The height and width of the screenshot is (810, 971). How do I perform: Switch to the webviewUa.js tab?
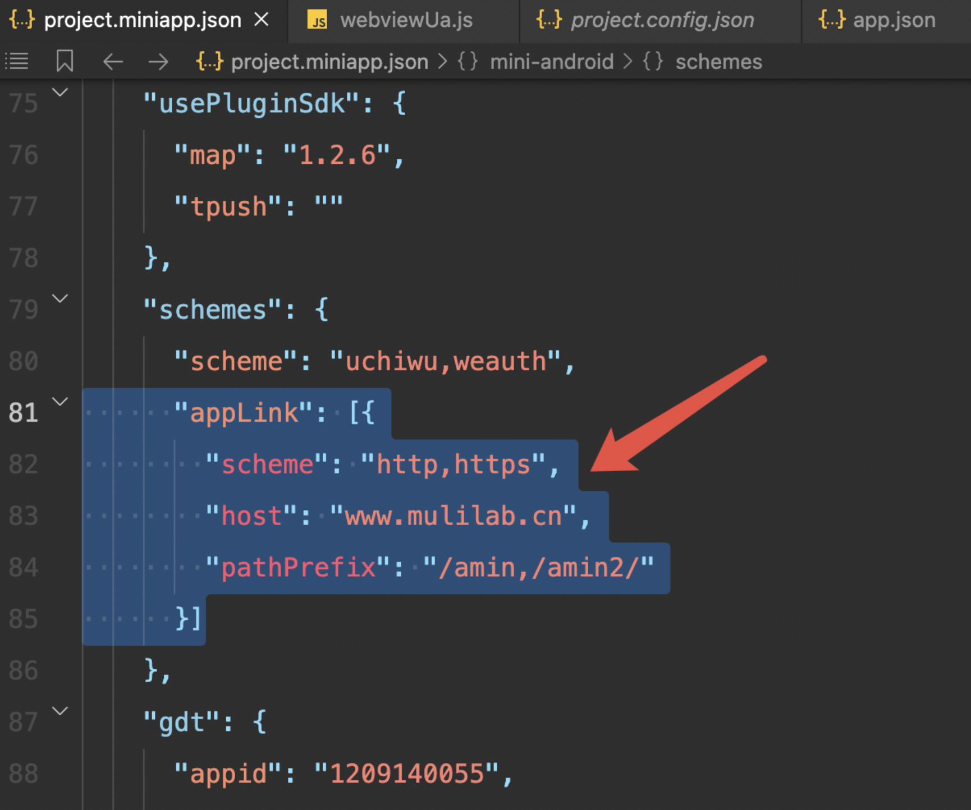[406, 20]
